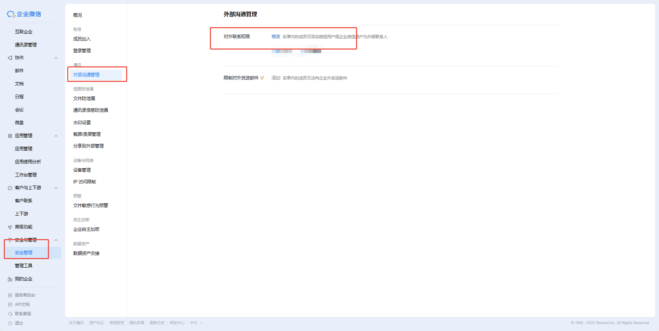Collapse the 安全与管理 section
Screen dimensions: 659x331
click(x=56, y=240)
